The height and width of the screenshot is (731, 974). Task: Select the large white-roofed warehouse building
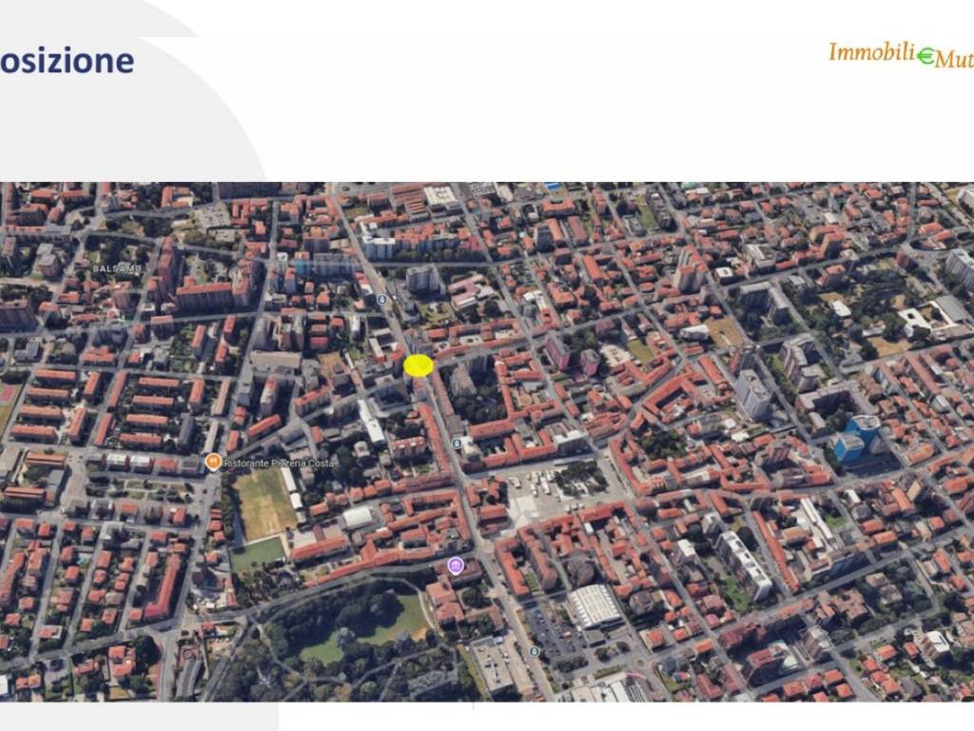point(594,606)
